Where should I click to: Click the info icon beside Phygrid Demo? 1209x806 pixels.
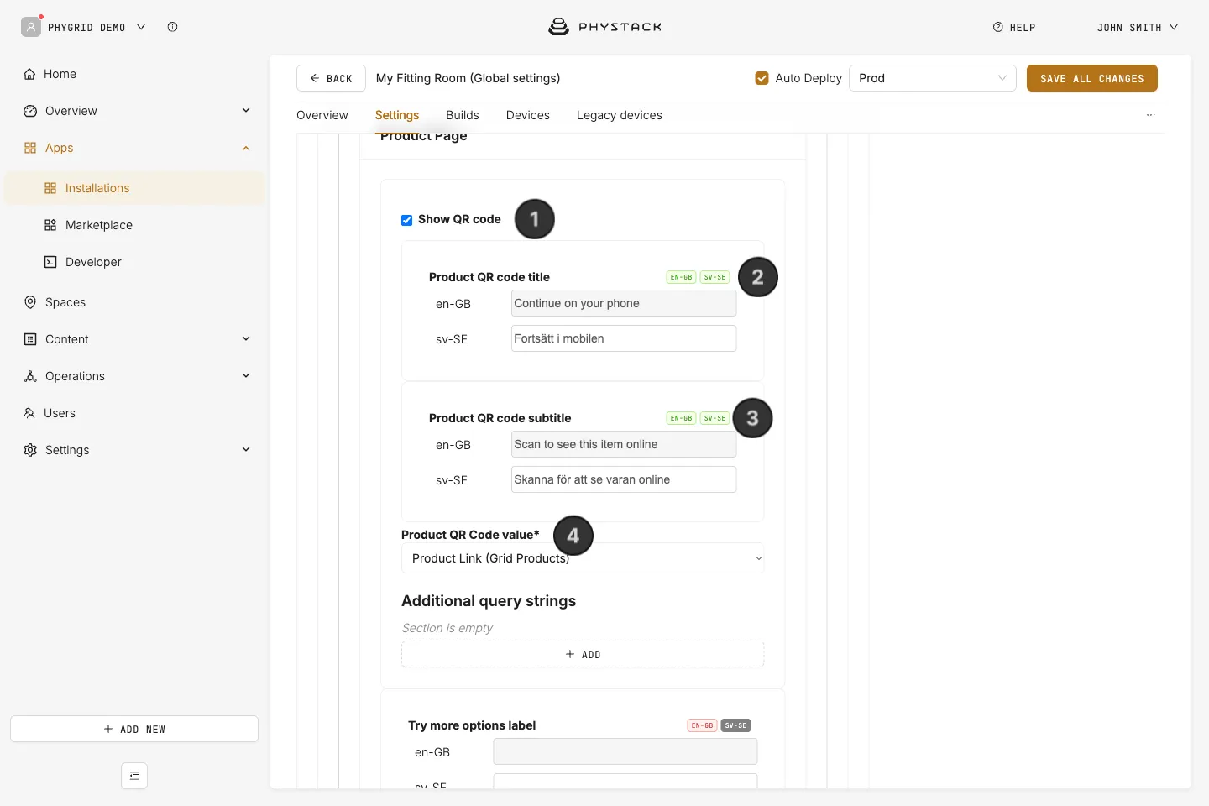point(172,27)
